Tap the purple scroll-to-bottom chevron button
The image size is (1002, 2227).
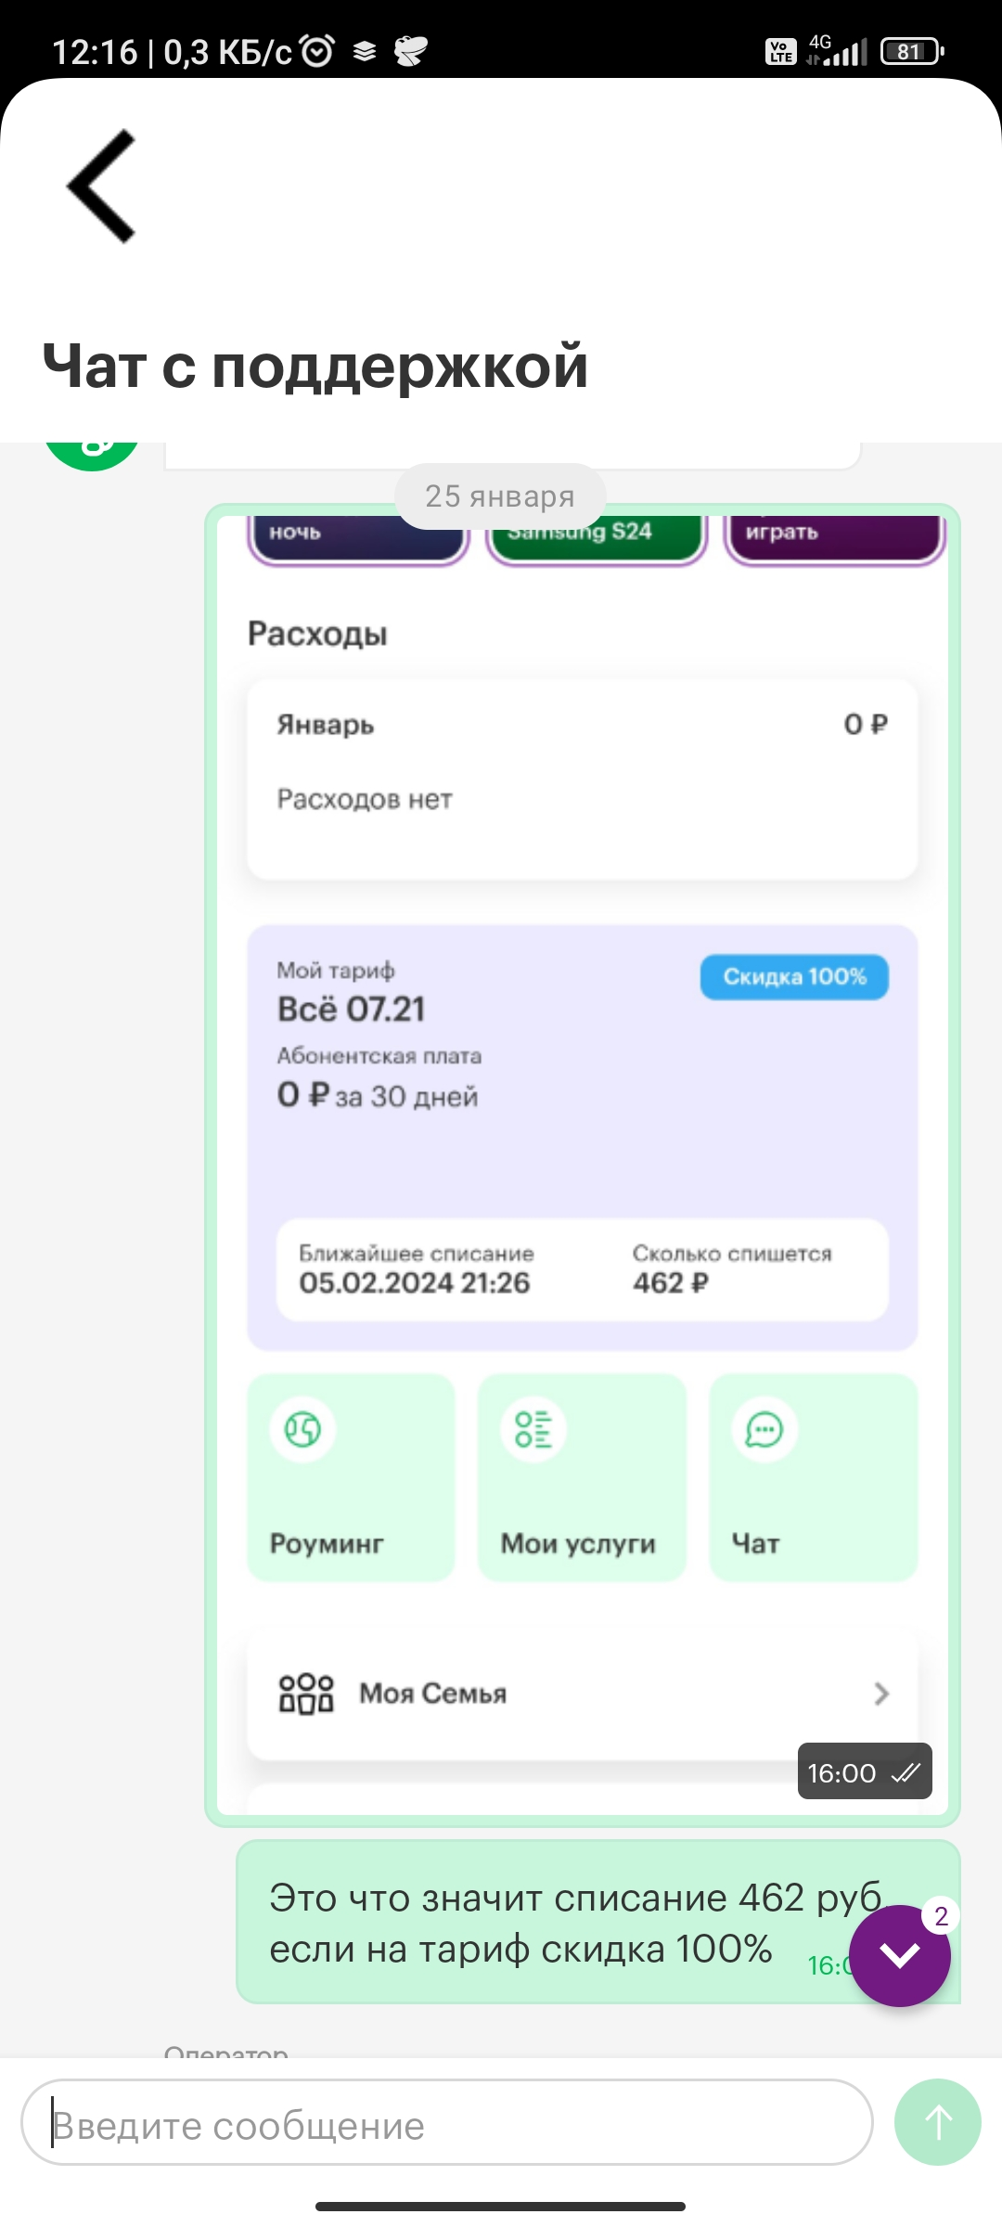point(900,1955)
